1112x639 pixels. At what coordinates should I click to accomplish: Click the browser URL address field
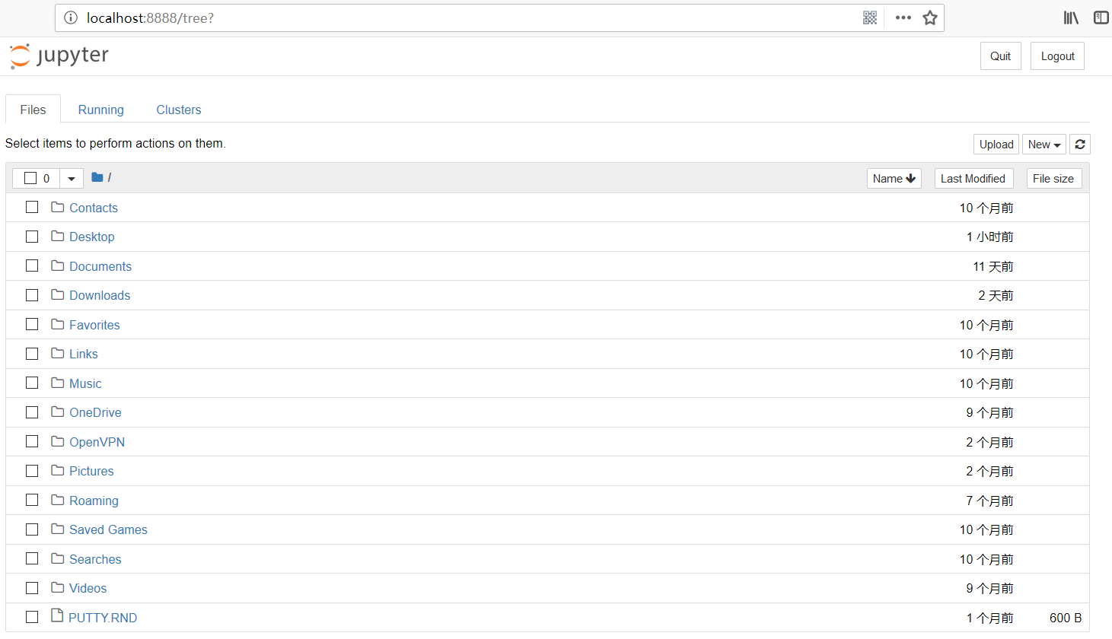point(457,17)
